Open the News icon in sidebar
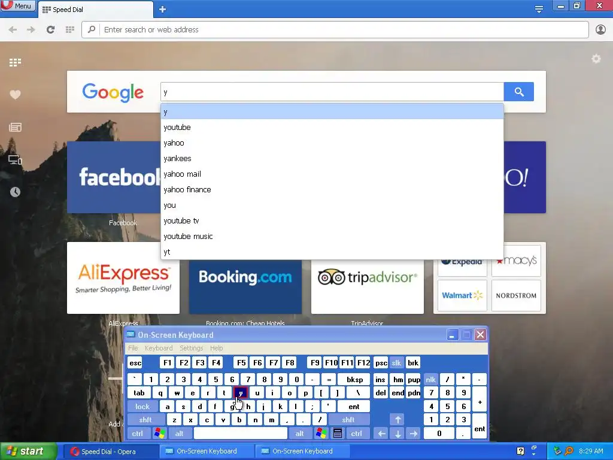The height and width of the screenshot is (460, 613). (15, 127)
